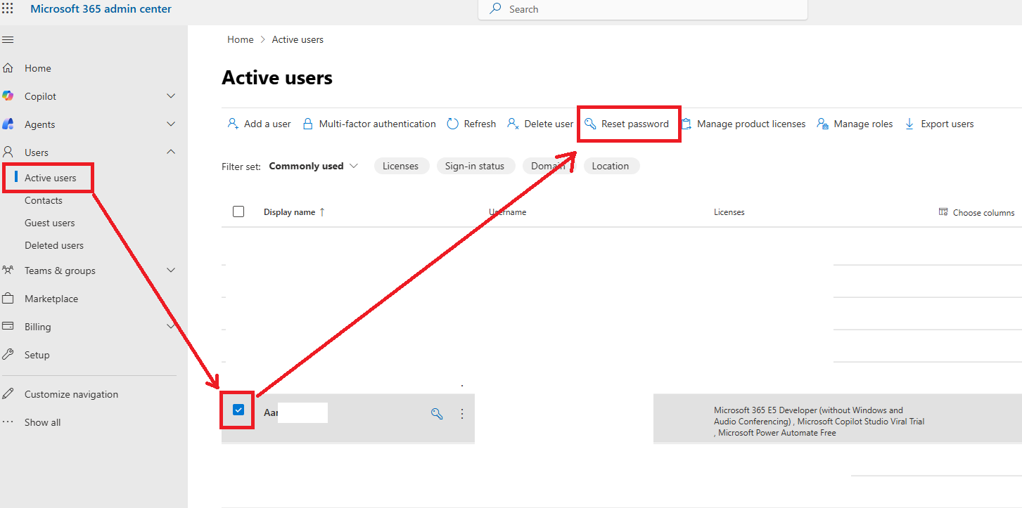Click the Show all ellipsis icon
This screenshot has height=508, width=1022.
[8, 422]
